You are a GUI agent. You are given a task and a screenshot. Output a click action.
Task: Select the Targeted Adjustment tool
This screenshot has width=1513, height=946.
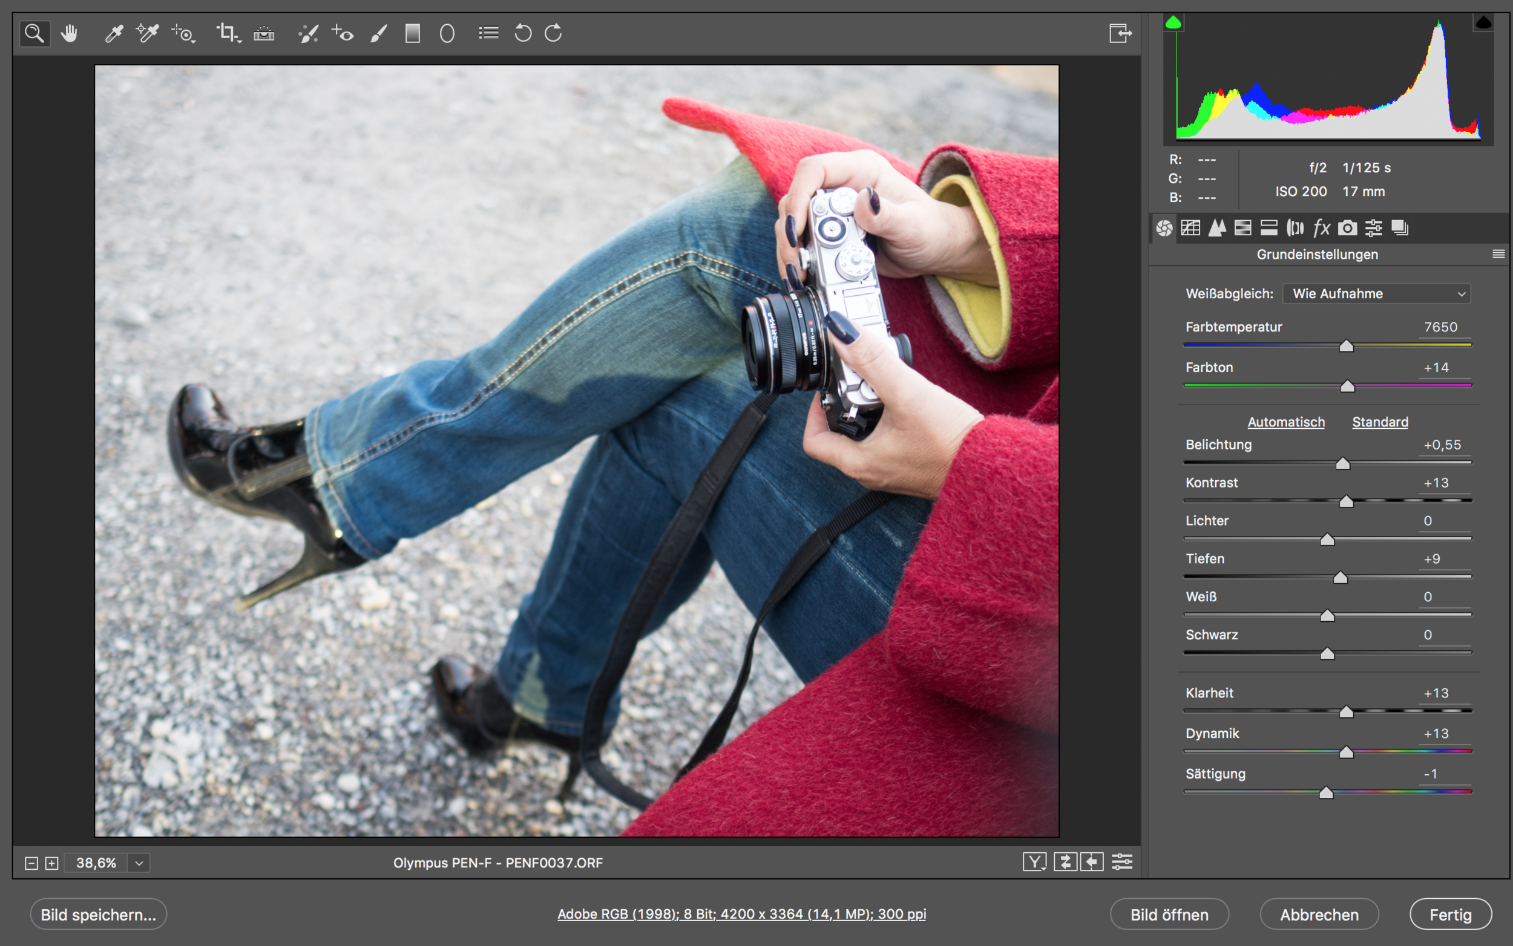pyautogui.click(x=183, y=33)
